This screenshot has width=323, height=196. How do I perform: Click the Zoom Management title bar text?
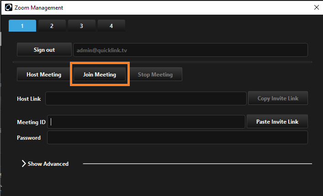(39, 8)
